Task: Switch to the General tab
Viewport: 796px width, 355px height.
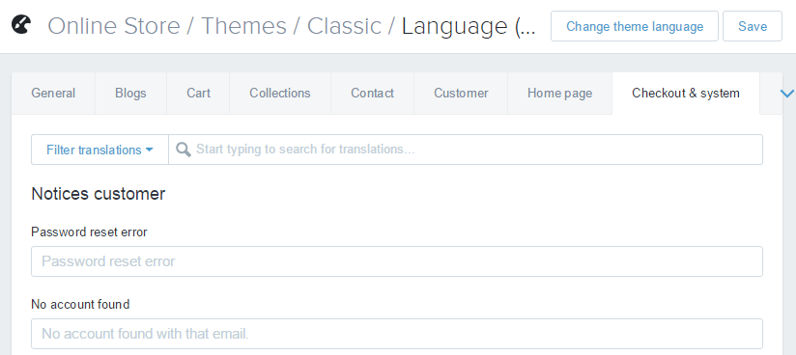Action: [53, 94]
